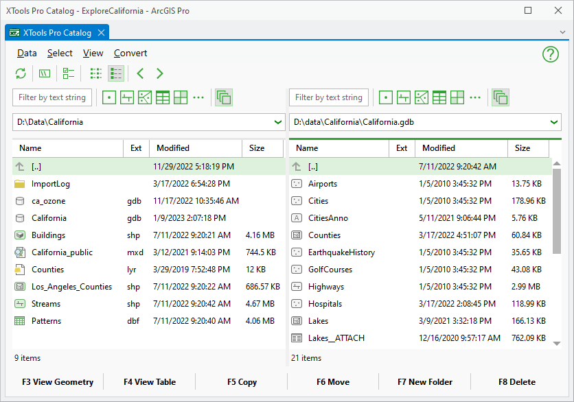Toggle raster grid filter in left pane

tap(181, 97)
